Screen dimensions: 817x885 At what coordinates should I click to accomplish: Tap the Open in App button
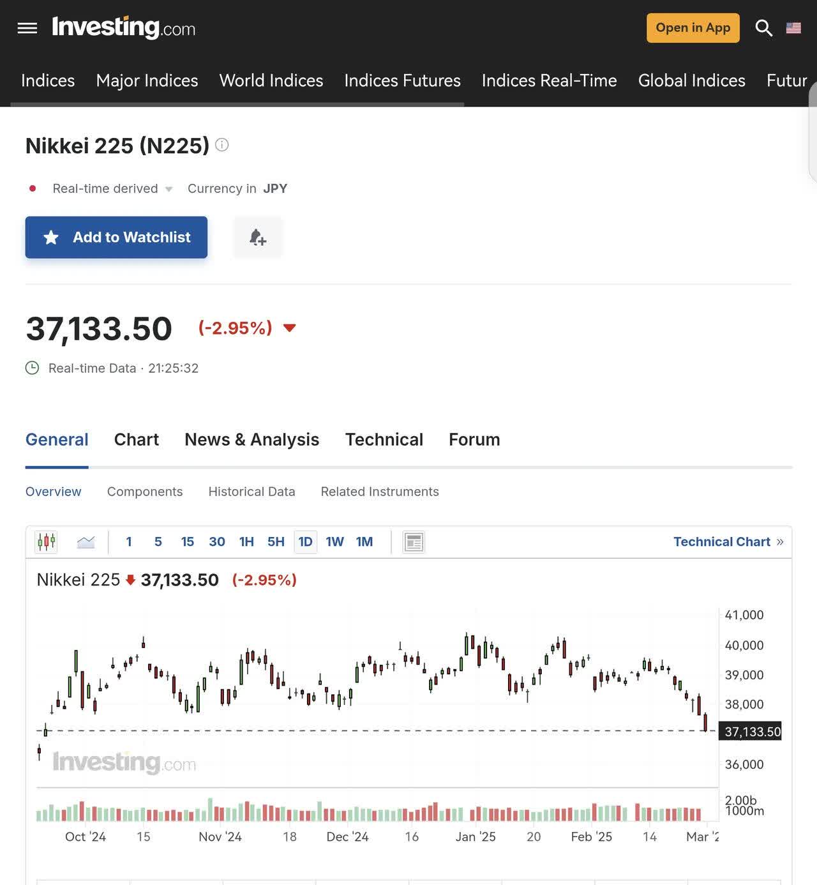pos(693,27)
